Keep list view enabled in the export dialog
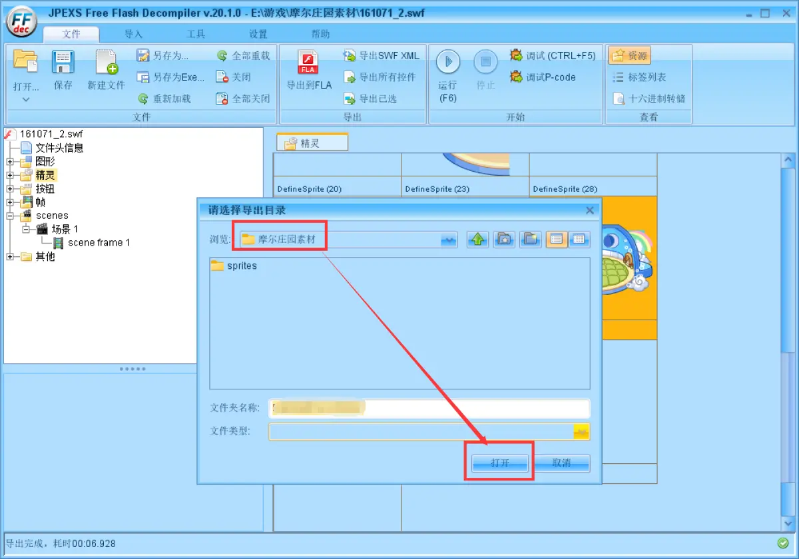The width and height of the screenshot is (799, 559). pos(556,239)
